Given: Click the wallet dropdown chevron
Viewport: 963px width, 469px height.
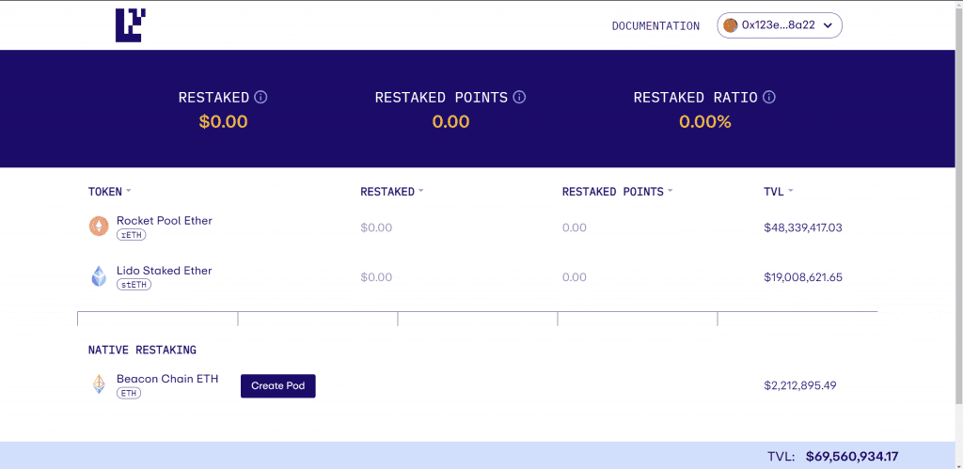Looking at the screenshot, I should [x=828, y=25].
